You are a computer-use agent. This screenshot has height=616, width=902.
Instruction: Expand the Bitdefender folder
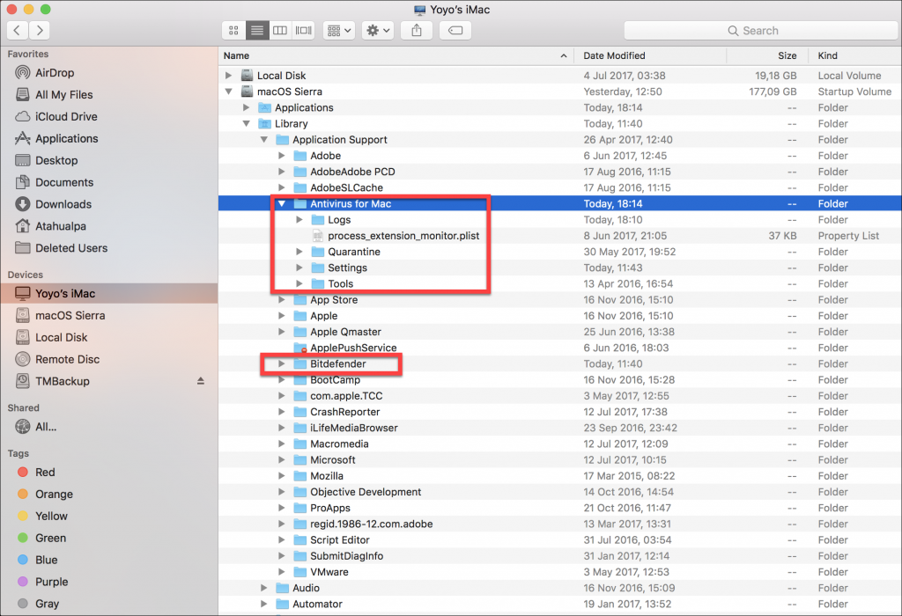[281, 363]
